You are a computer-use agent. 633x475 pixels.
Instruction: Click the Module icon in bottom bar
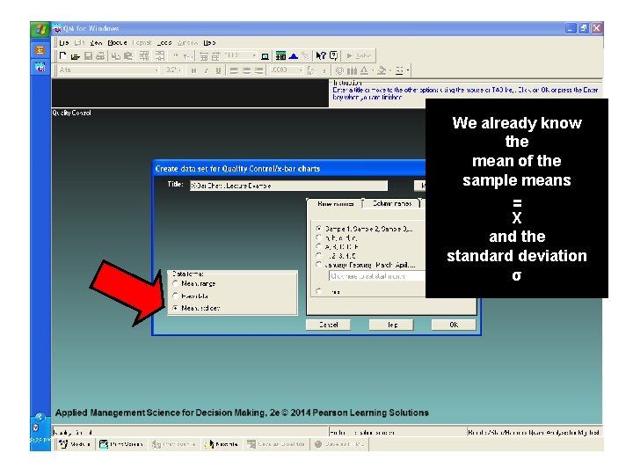click(75, 444)
